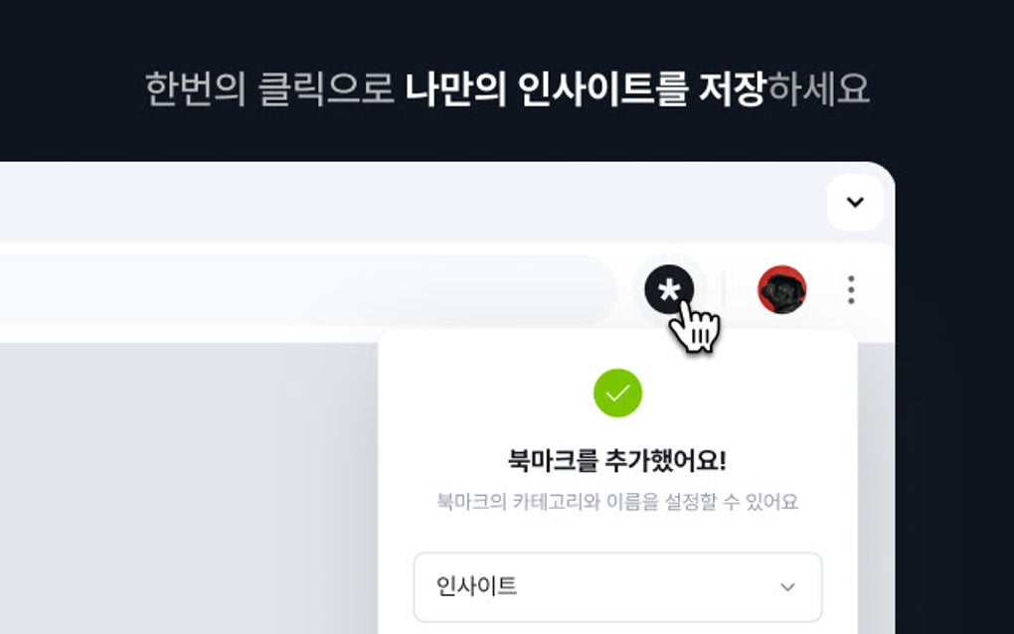Click the bold 나만의 인사이트를 저장 headline
This screenshot has height=634, width=1014.
[x=586, y=88]
